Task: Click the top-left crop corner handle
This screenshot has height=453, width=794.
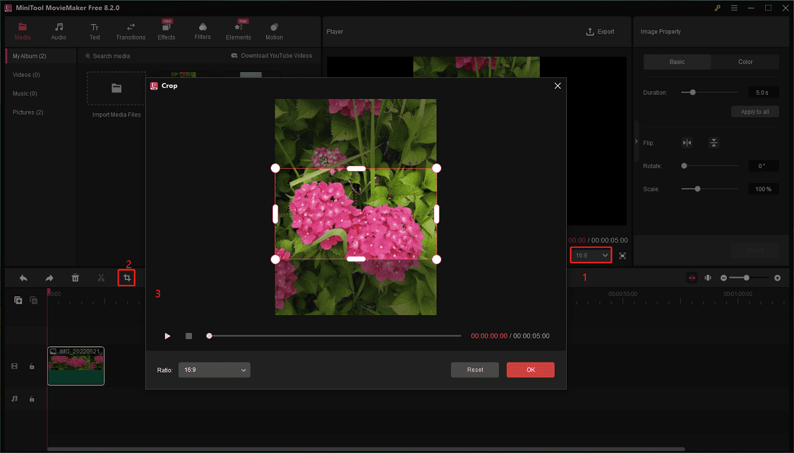Action: pos(275,168)
